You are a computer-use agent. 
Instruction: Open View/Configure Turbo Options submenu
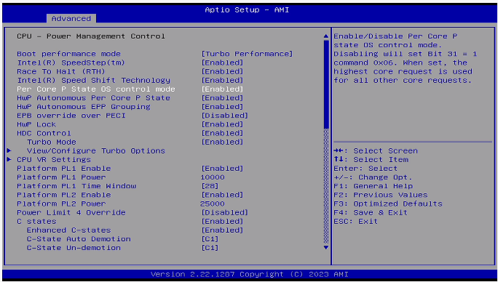pos(96,150)
